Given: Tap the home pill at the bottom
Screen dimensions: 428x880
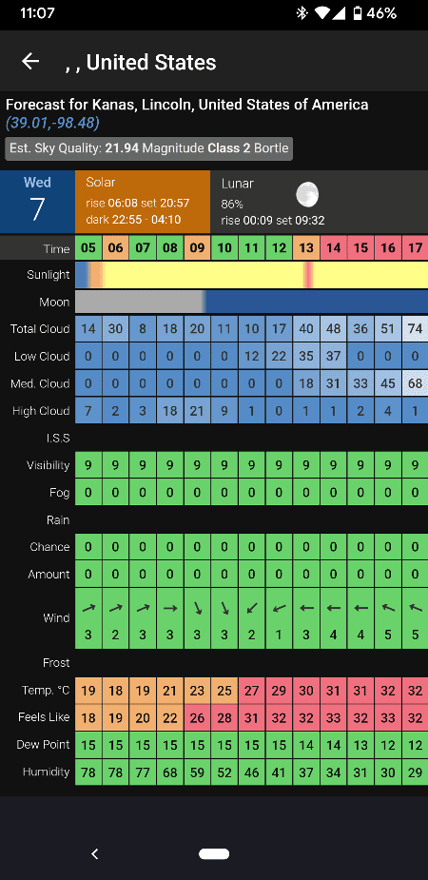Looking at the screenshot, I should coord(214,853).
